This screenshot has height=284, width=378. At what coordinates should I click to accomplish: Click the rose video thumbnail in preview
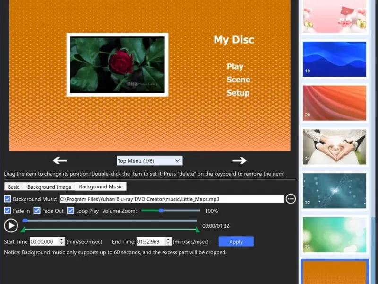click(x=117, y=64)
